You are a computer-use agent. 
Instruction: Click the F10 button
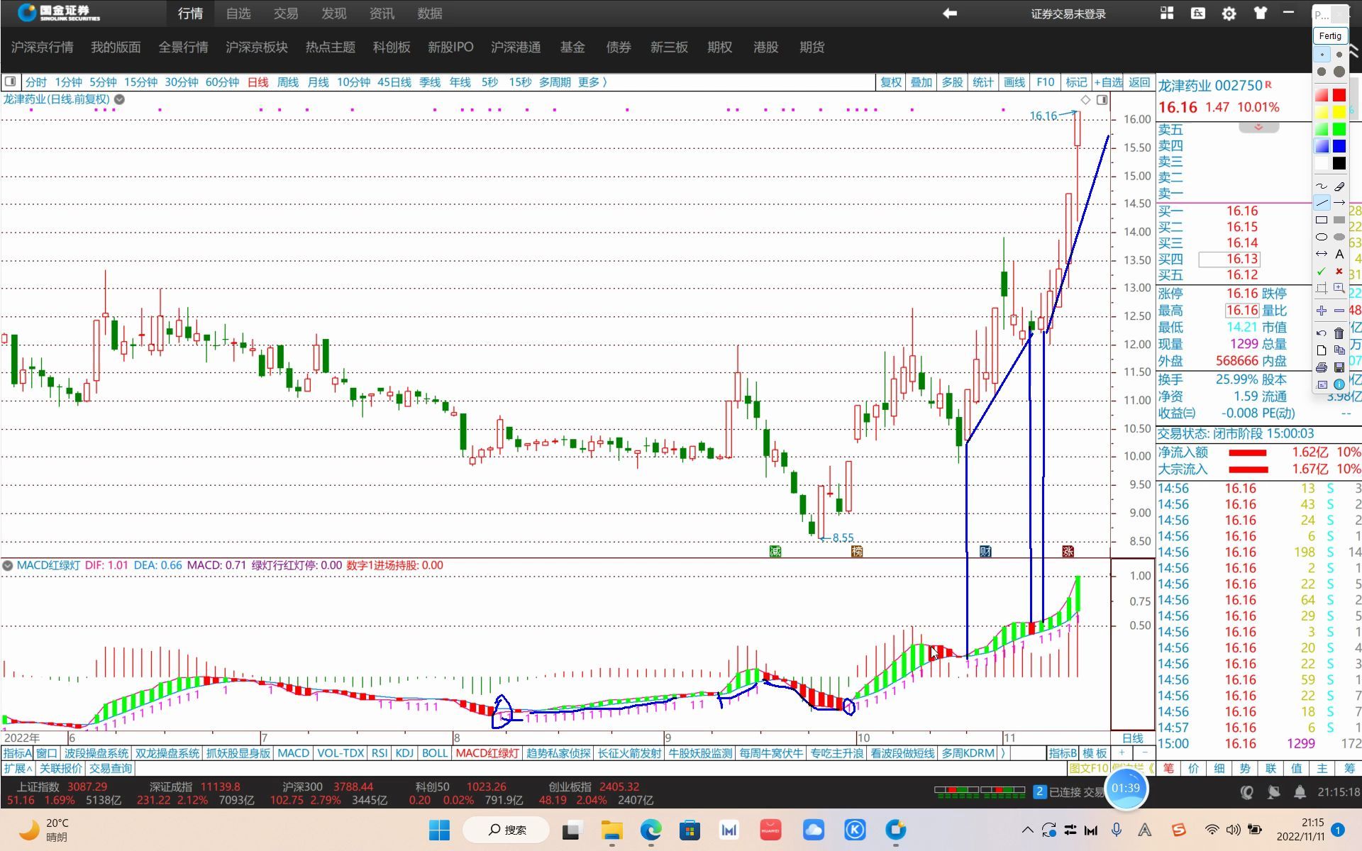[1045, 82]
